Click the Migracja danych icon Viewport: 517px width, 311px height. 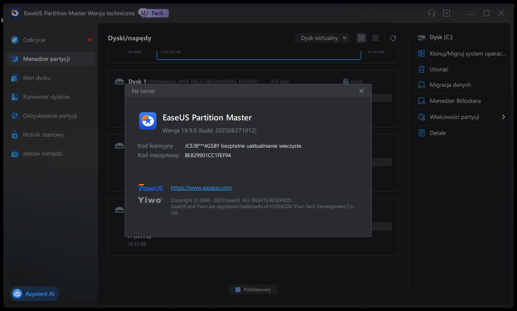click(x=421, y=85)
